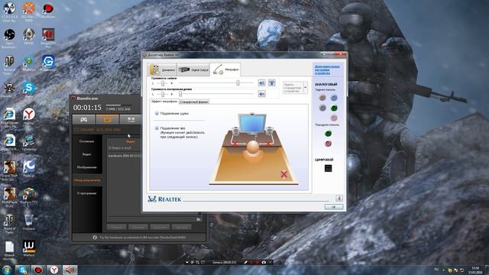Open microphone boost settings icon
This screenshot has width=489, height=275.
click(272, 82)
